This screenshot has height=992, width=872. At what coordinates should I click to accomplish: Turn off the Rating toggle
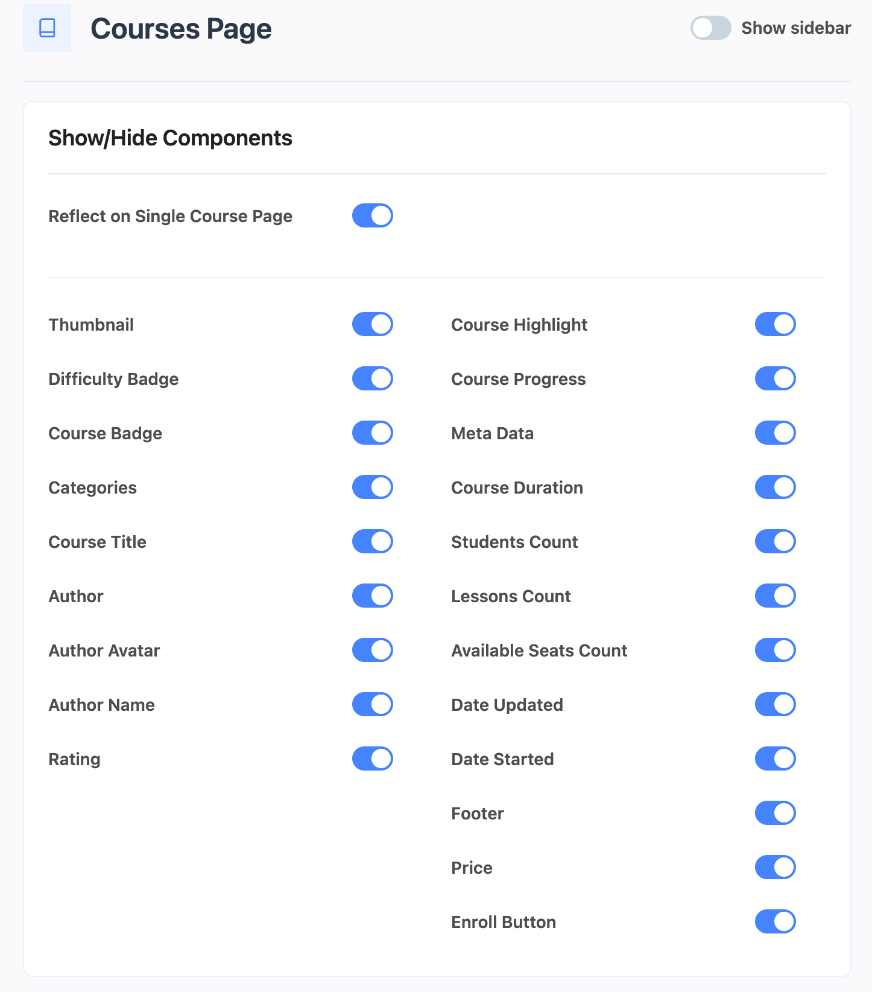click(x=373, y=758)
